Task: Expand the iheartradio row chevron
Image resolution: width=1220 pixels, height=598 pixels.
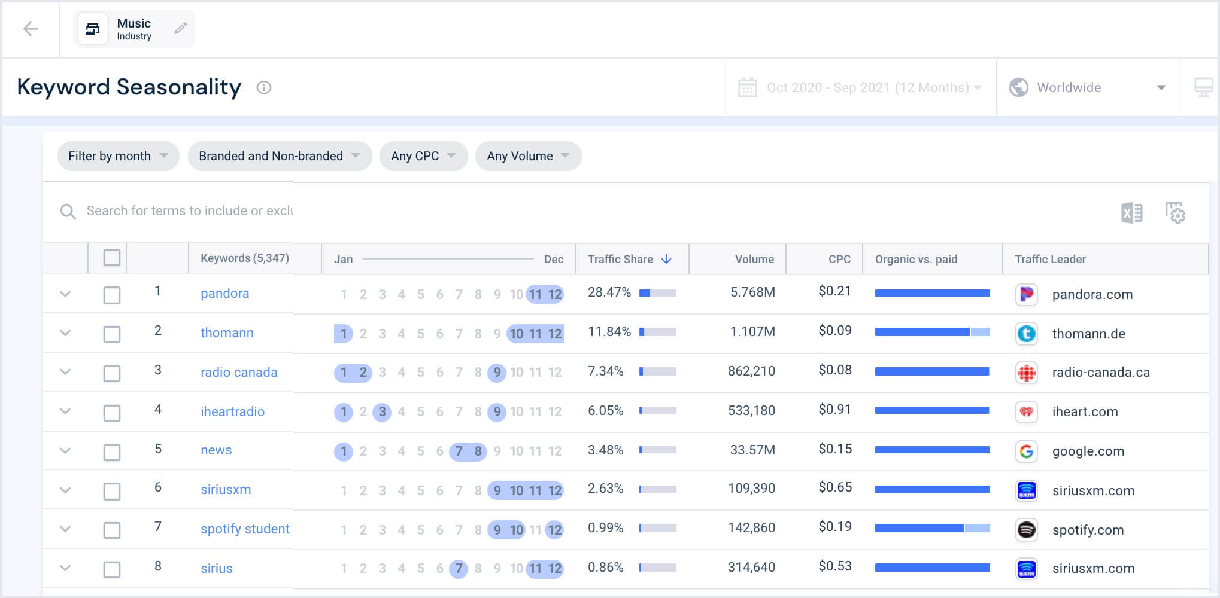Action: point(65,411)
